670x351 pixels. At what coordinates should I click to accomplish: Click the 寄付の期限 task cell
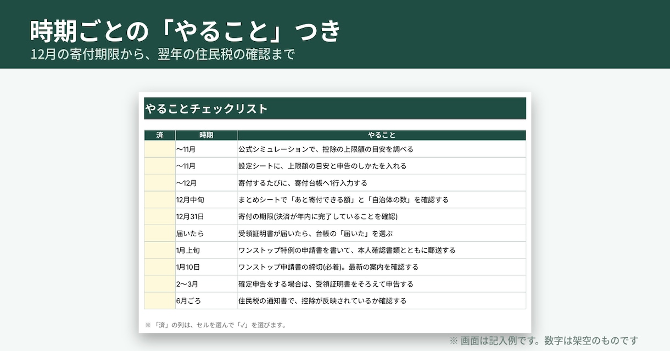click(x=382, y=216)
